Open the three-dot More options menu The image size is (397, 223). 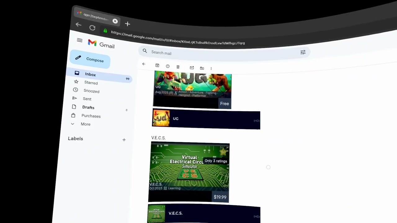click(x=211, y=68)
